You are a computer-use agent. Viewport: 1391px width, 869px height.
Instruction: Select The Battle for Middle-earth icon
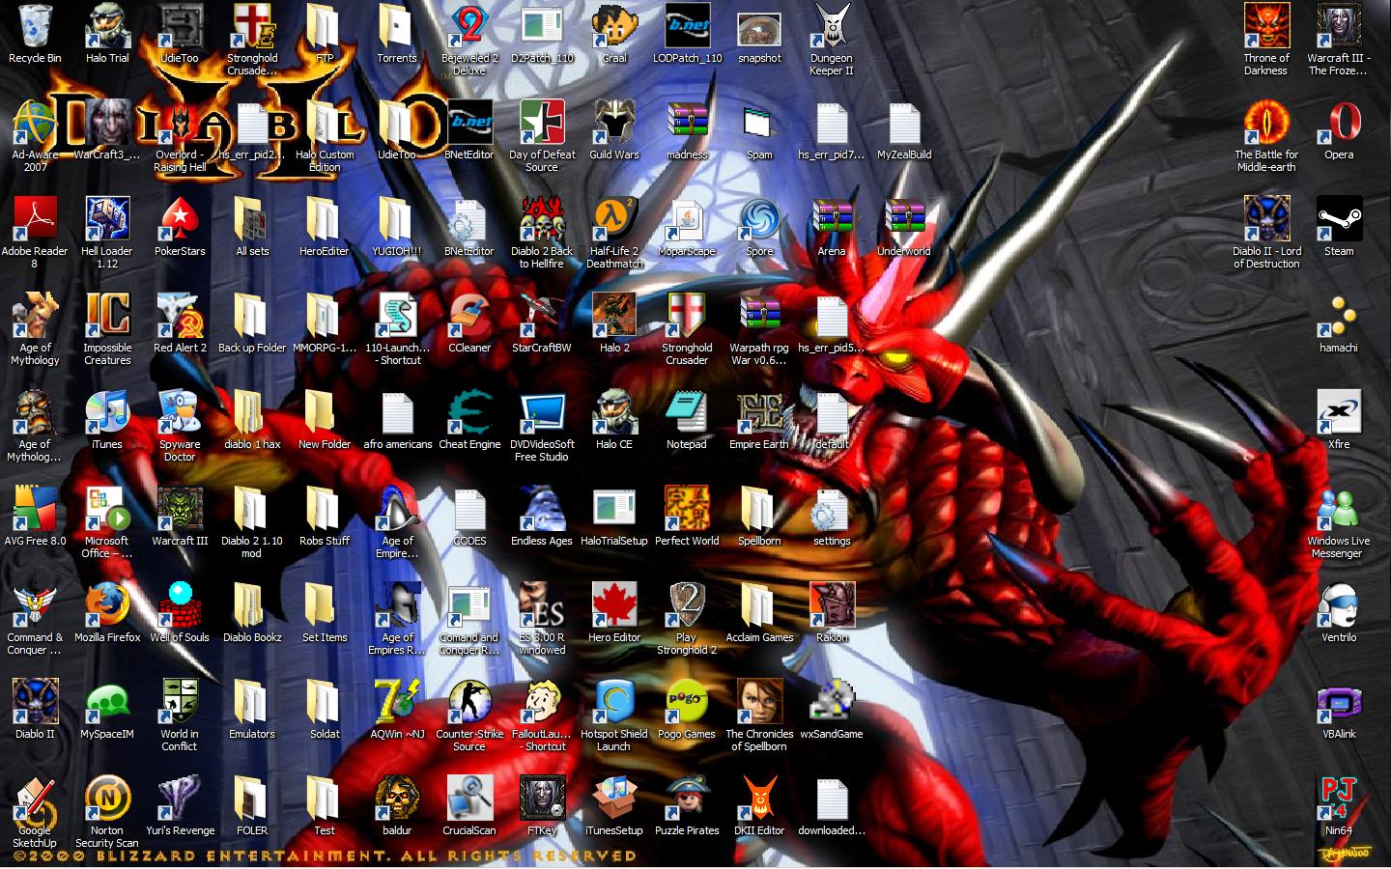(1266, 123)
